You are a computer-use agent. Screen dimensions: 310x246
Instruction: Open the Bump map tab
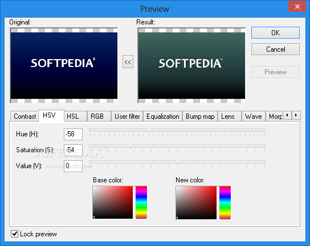200,116
